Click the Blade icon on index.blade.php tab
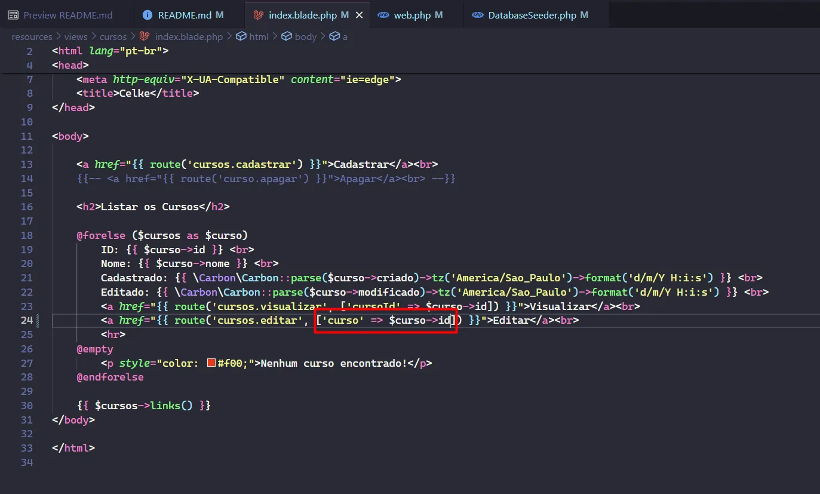820x494 pixels. pyautogui.click(x=259, y=15)
